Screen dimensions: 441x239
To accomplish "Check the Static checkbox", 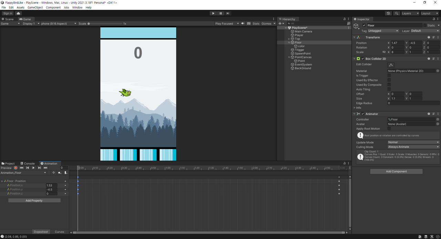I will coord(425,25).
